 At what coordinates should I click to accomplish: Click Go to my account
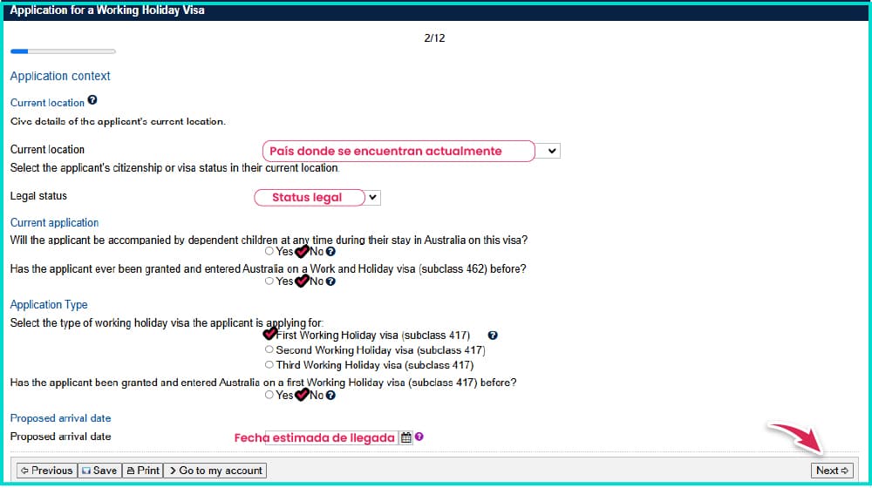point(215,471)
